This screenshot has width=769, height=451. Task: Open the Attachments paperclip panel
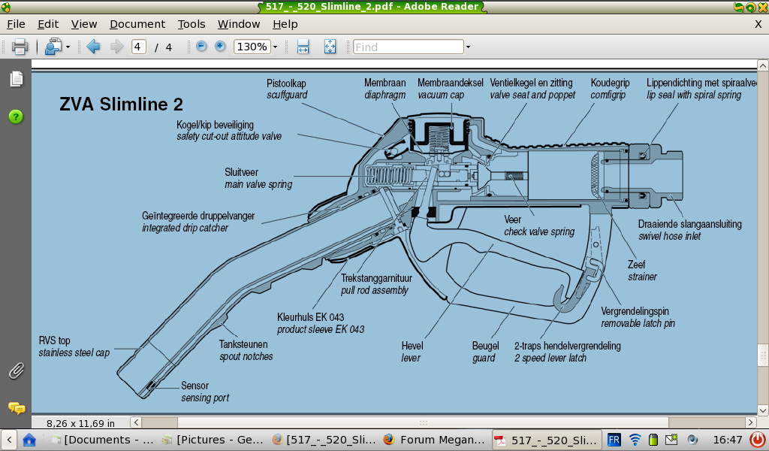(x=17, y=371)
